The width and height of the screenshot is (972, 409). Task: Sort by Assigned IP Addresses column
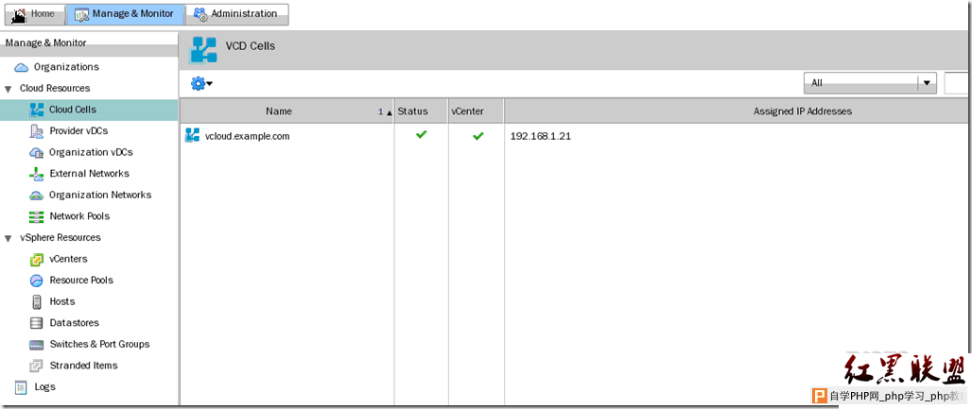[738, 111]
